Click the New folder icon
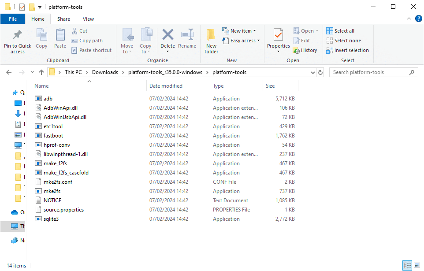 (x=211, y=35)
